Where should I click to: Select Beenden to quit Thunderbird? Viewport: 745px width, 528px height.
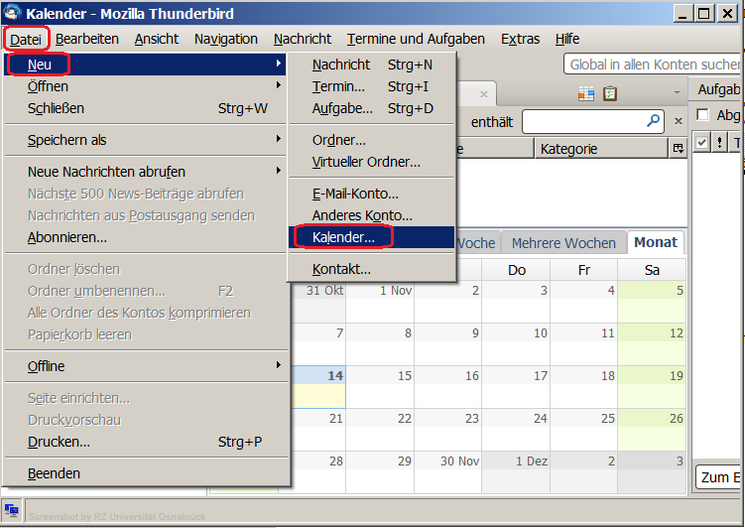coord(146,473)
